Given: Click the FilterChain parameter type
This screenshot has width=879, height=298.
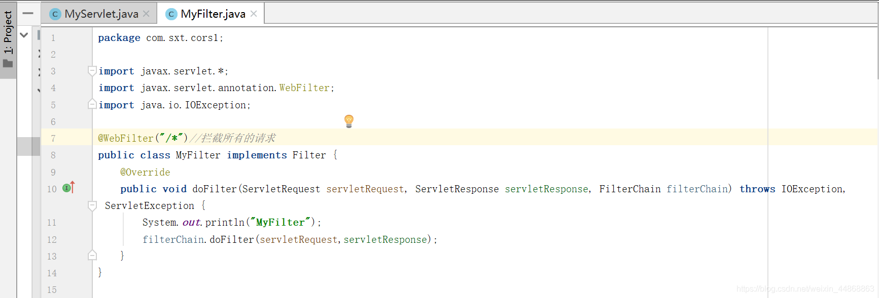Looking at the screenshot, I should coord(630,189).
